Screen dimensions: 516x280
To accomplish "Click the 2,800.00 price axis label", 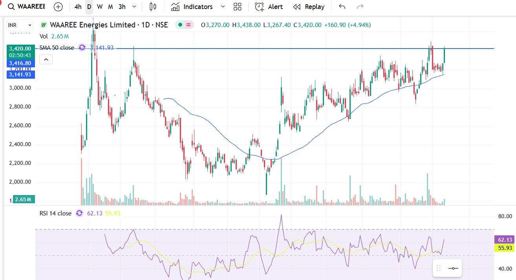I will pos(20,107).
